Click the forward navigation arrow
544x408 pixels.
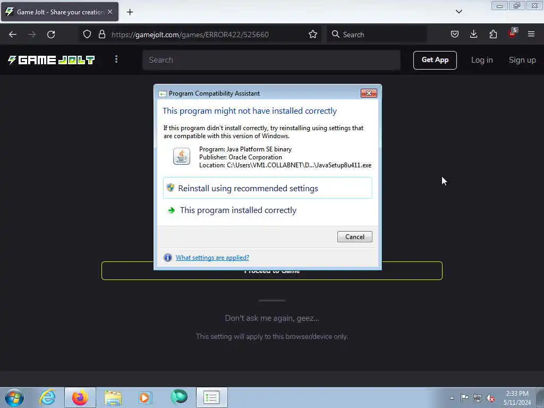(32, 35)
